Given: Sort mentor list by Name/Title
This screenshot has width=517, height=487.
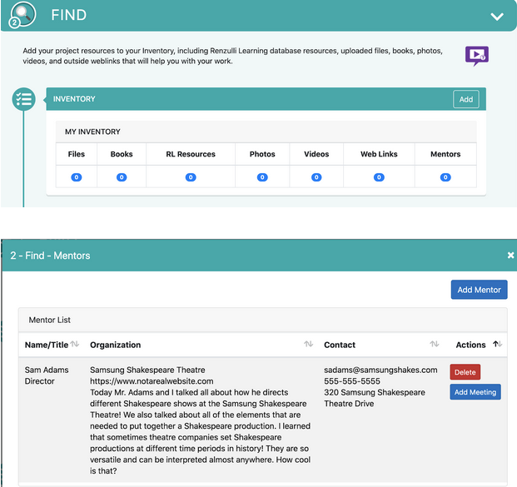Looking at the screenshot, I should (x=75, y=345).
